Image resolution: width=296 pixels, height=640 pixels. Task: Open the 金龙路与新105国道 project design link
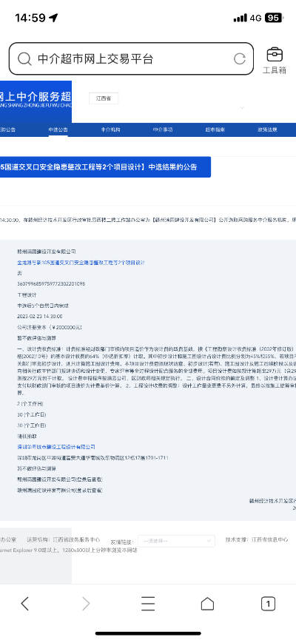(81, 263)
